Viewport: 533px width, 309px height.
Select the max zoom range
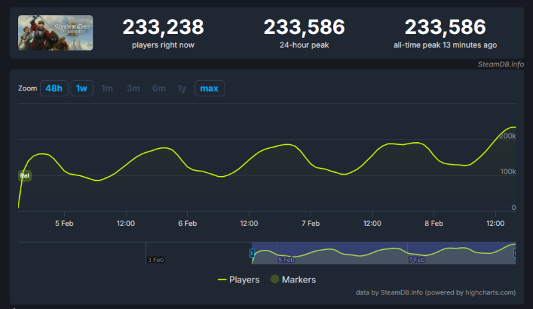(x=209, y=88)
